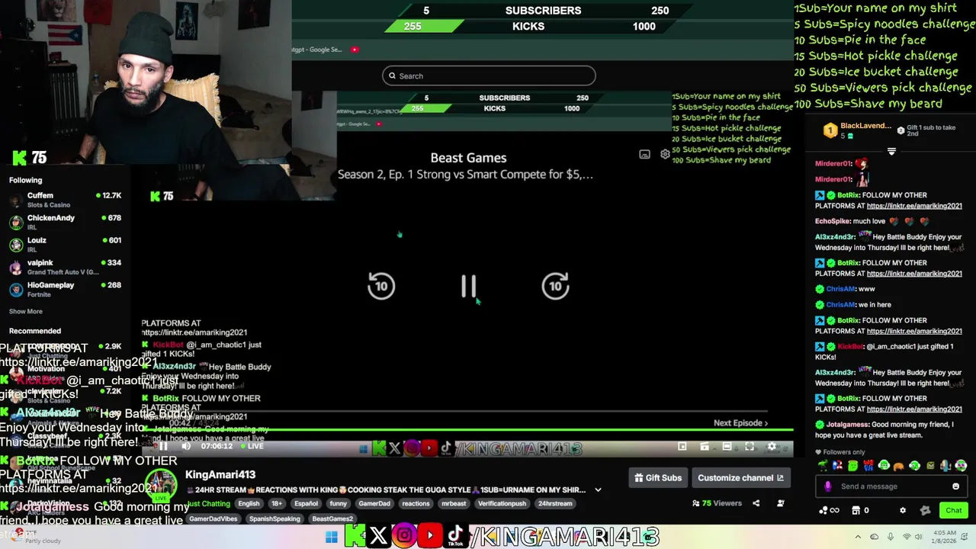
Task: Open HioGameplay channel in Following
Action: point(65,289)
